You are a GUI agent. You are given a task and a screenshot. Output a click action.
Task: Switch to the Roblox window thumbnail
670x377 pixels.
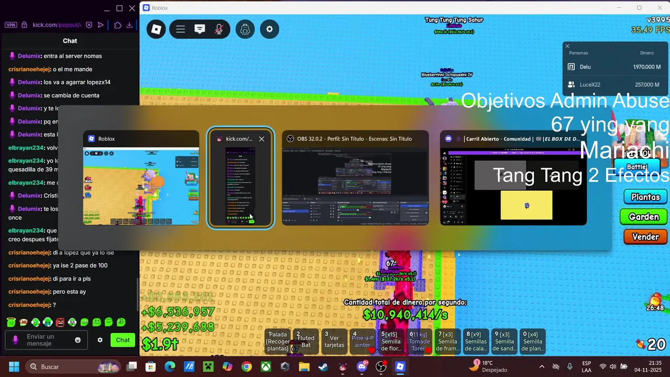[x=141, y=178]
